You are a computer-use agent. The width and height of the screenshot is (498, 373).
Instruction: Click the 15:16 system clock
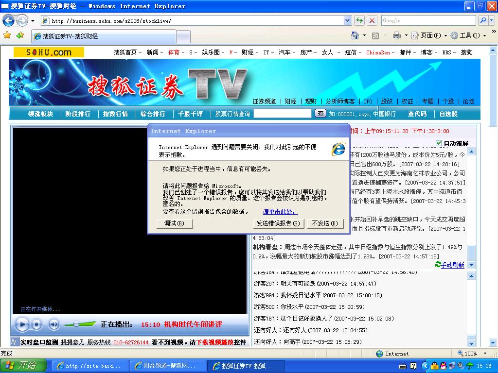[484, 366]
